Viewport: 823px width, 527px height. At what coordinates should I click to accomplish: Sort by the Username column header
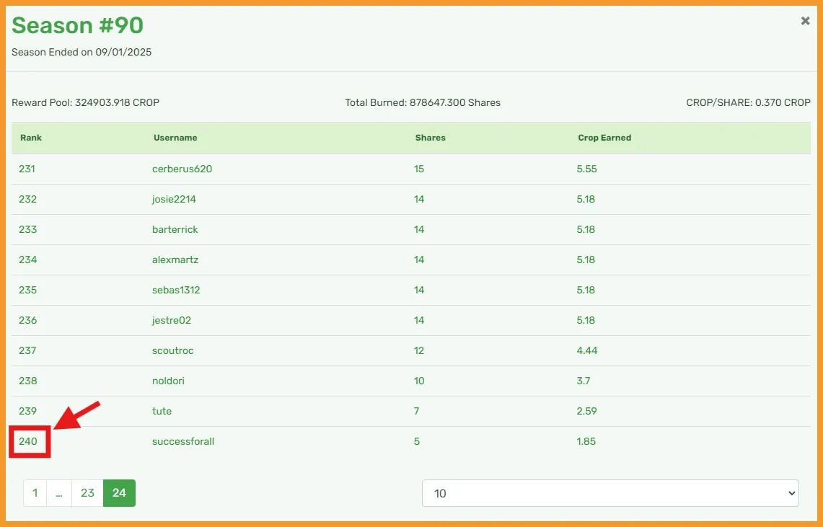pos(175,138)
